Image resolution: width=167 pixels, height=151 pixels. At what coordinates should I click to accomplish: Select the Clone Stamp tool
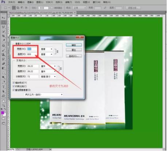pyautogui.click(x=3, y=55)
